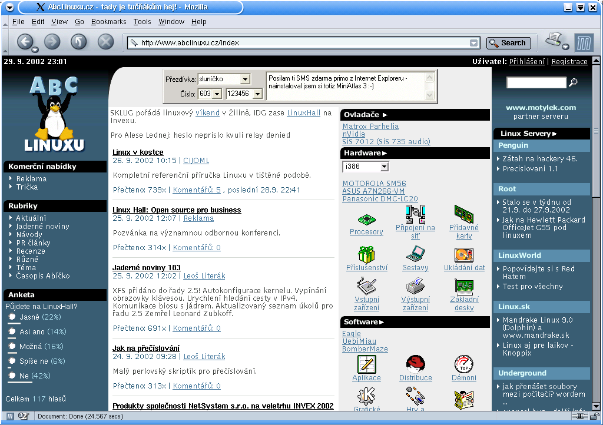Open the Vstupní zařízení tablet icon
603x425 pixels.
tap(366, 286)
